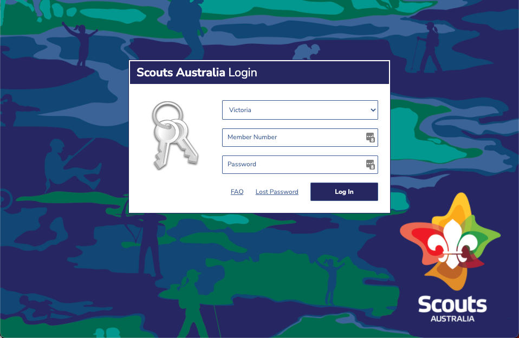Click the fleur-de-lis Scouts logo emblem
The width and height of the screenshot is (519, 338).
(450, 242)
